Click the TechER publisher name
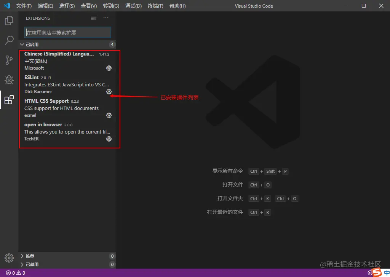 (x=31, y=139)
